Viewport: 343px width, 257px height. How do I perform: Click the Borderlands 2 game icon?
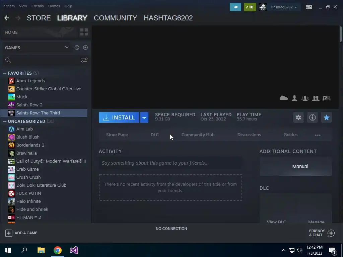coord(11,145)
